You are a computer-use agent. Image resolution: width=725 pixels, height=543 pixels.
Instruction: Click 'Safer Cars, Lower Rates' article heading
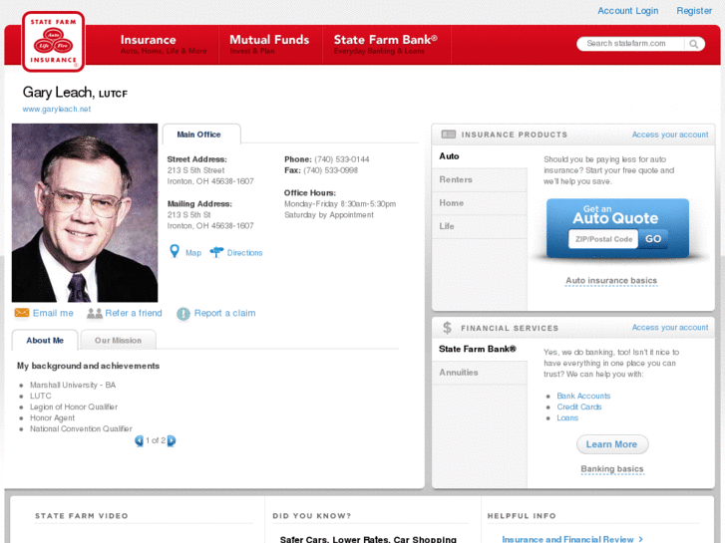(368, 539)
